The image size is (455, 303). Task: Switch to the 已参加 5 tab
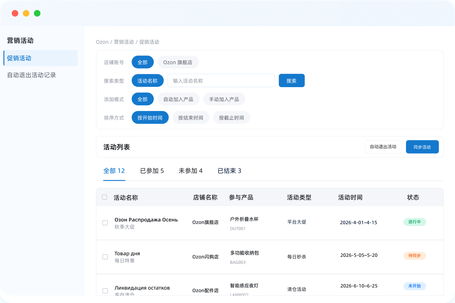pos(152,171)
